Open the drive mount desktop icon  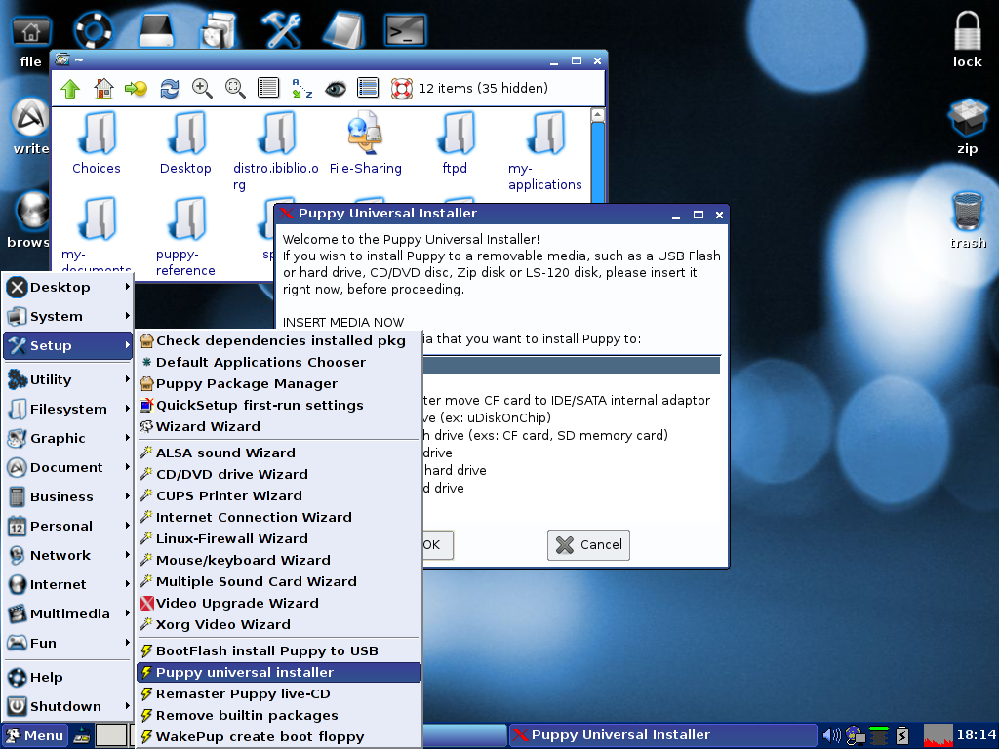pyautogui.click(x=155, y=29)
